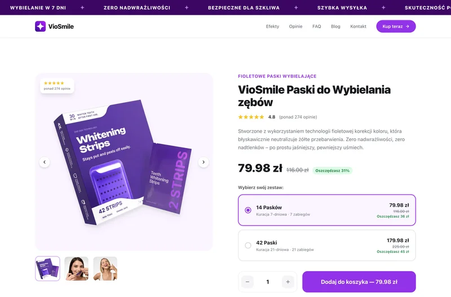Click the five-star rating next to 4.8
451x297 pixels.
pyautogui.click(x=251, y=117)
